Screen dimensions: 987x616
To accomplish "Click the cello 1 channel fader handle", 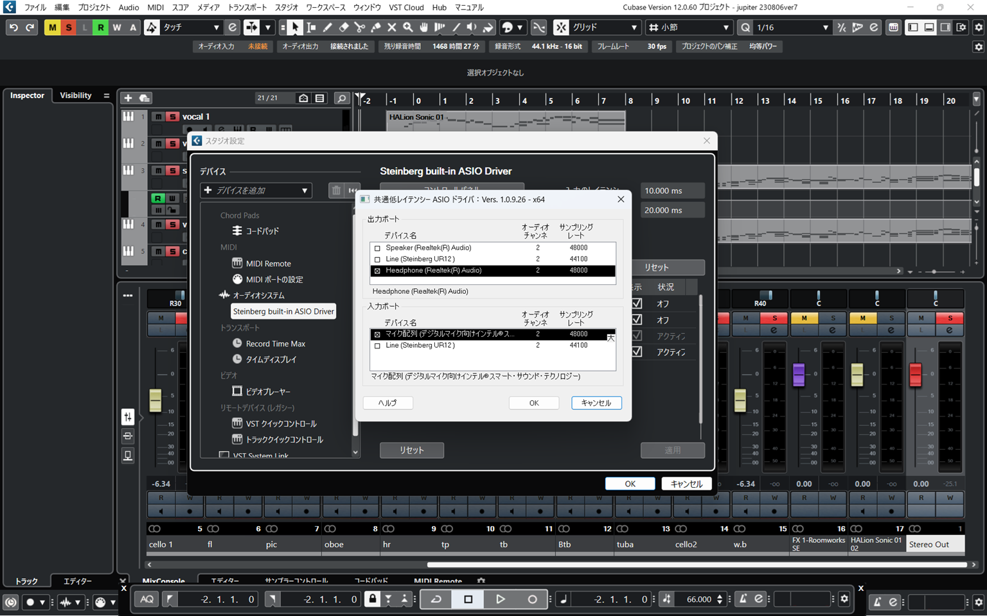I will click(x=156, y=400).
